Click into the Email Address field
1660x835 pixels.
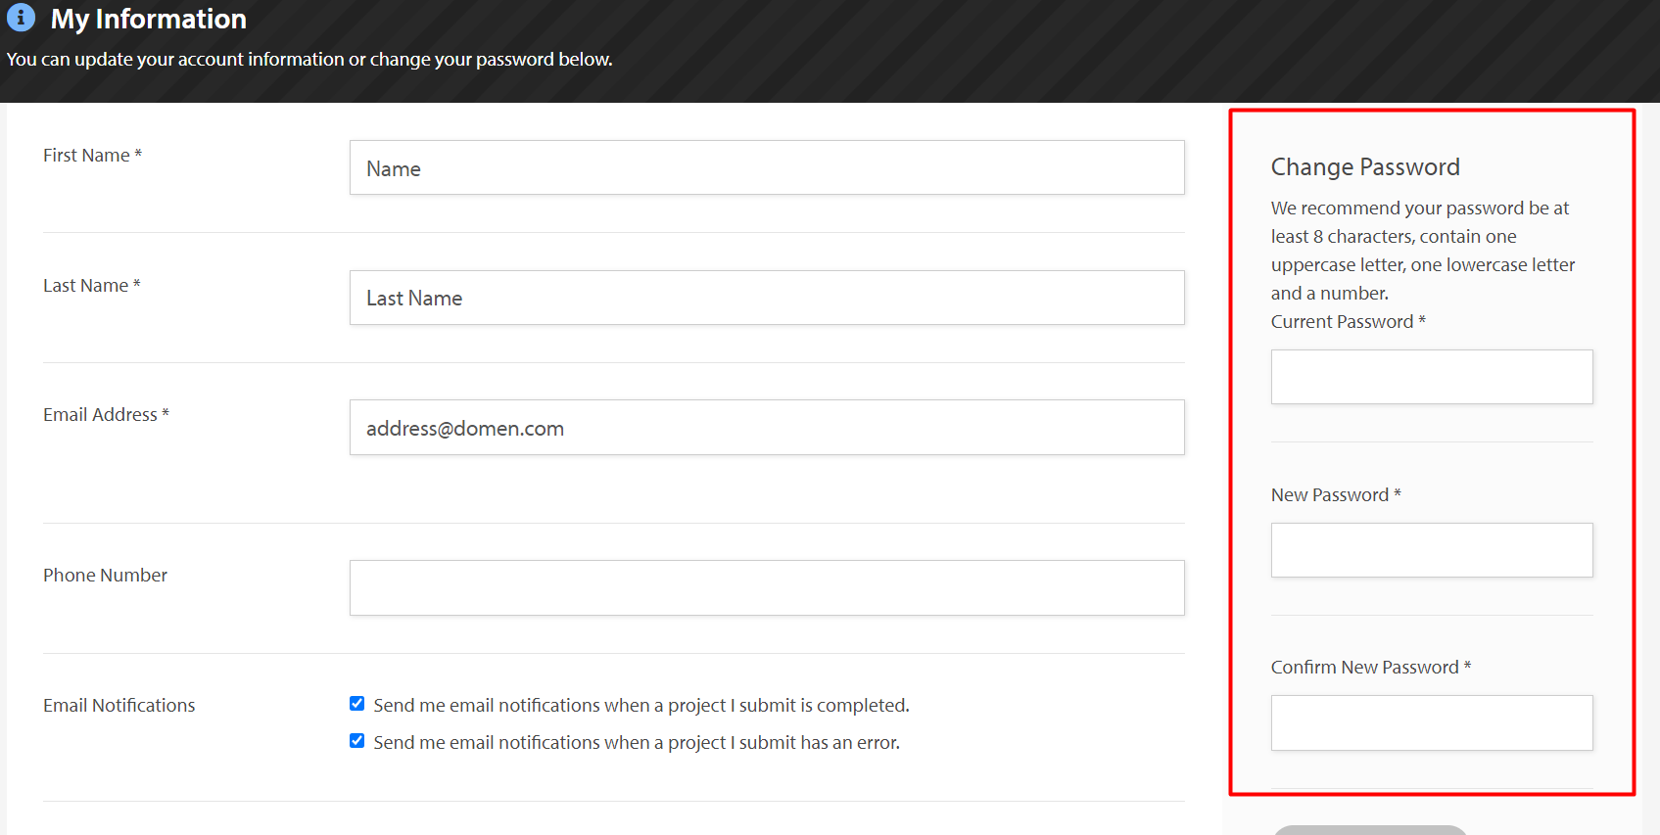coord(767,427)
